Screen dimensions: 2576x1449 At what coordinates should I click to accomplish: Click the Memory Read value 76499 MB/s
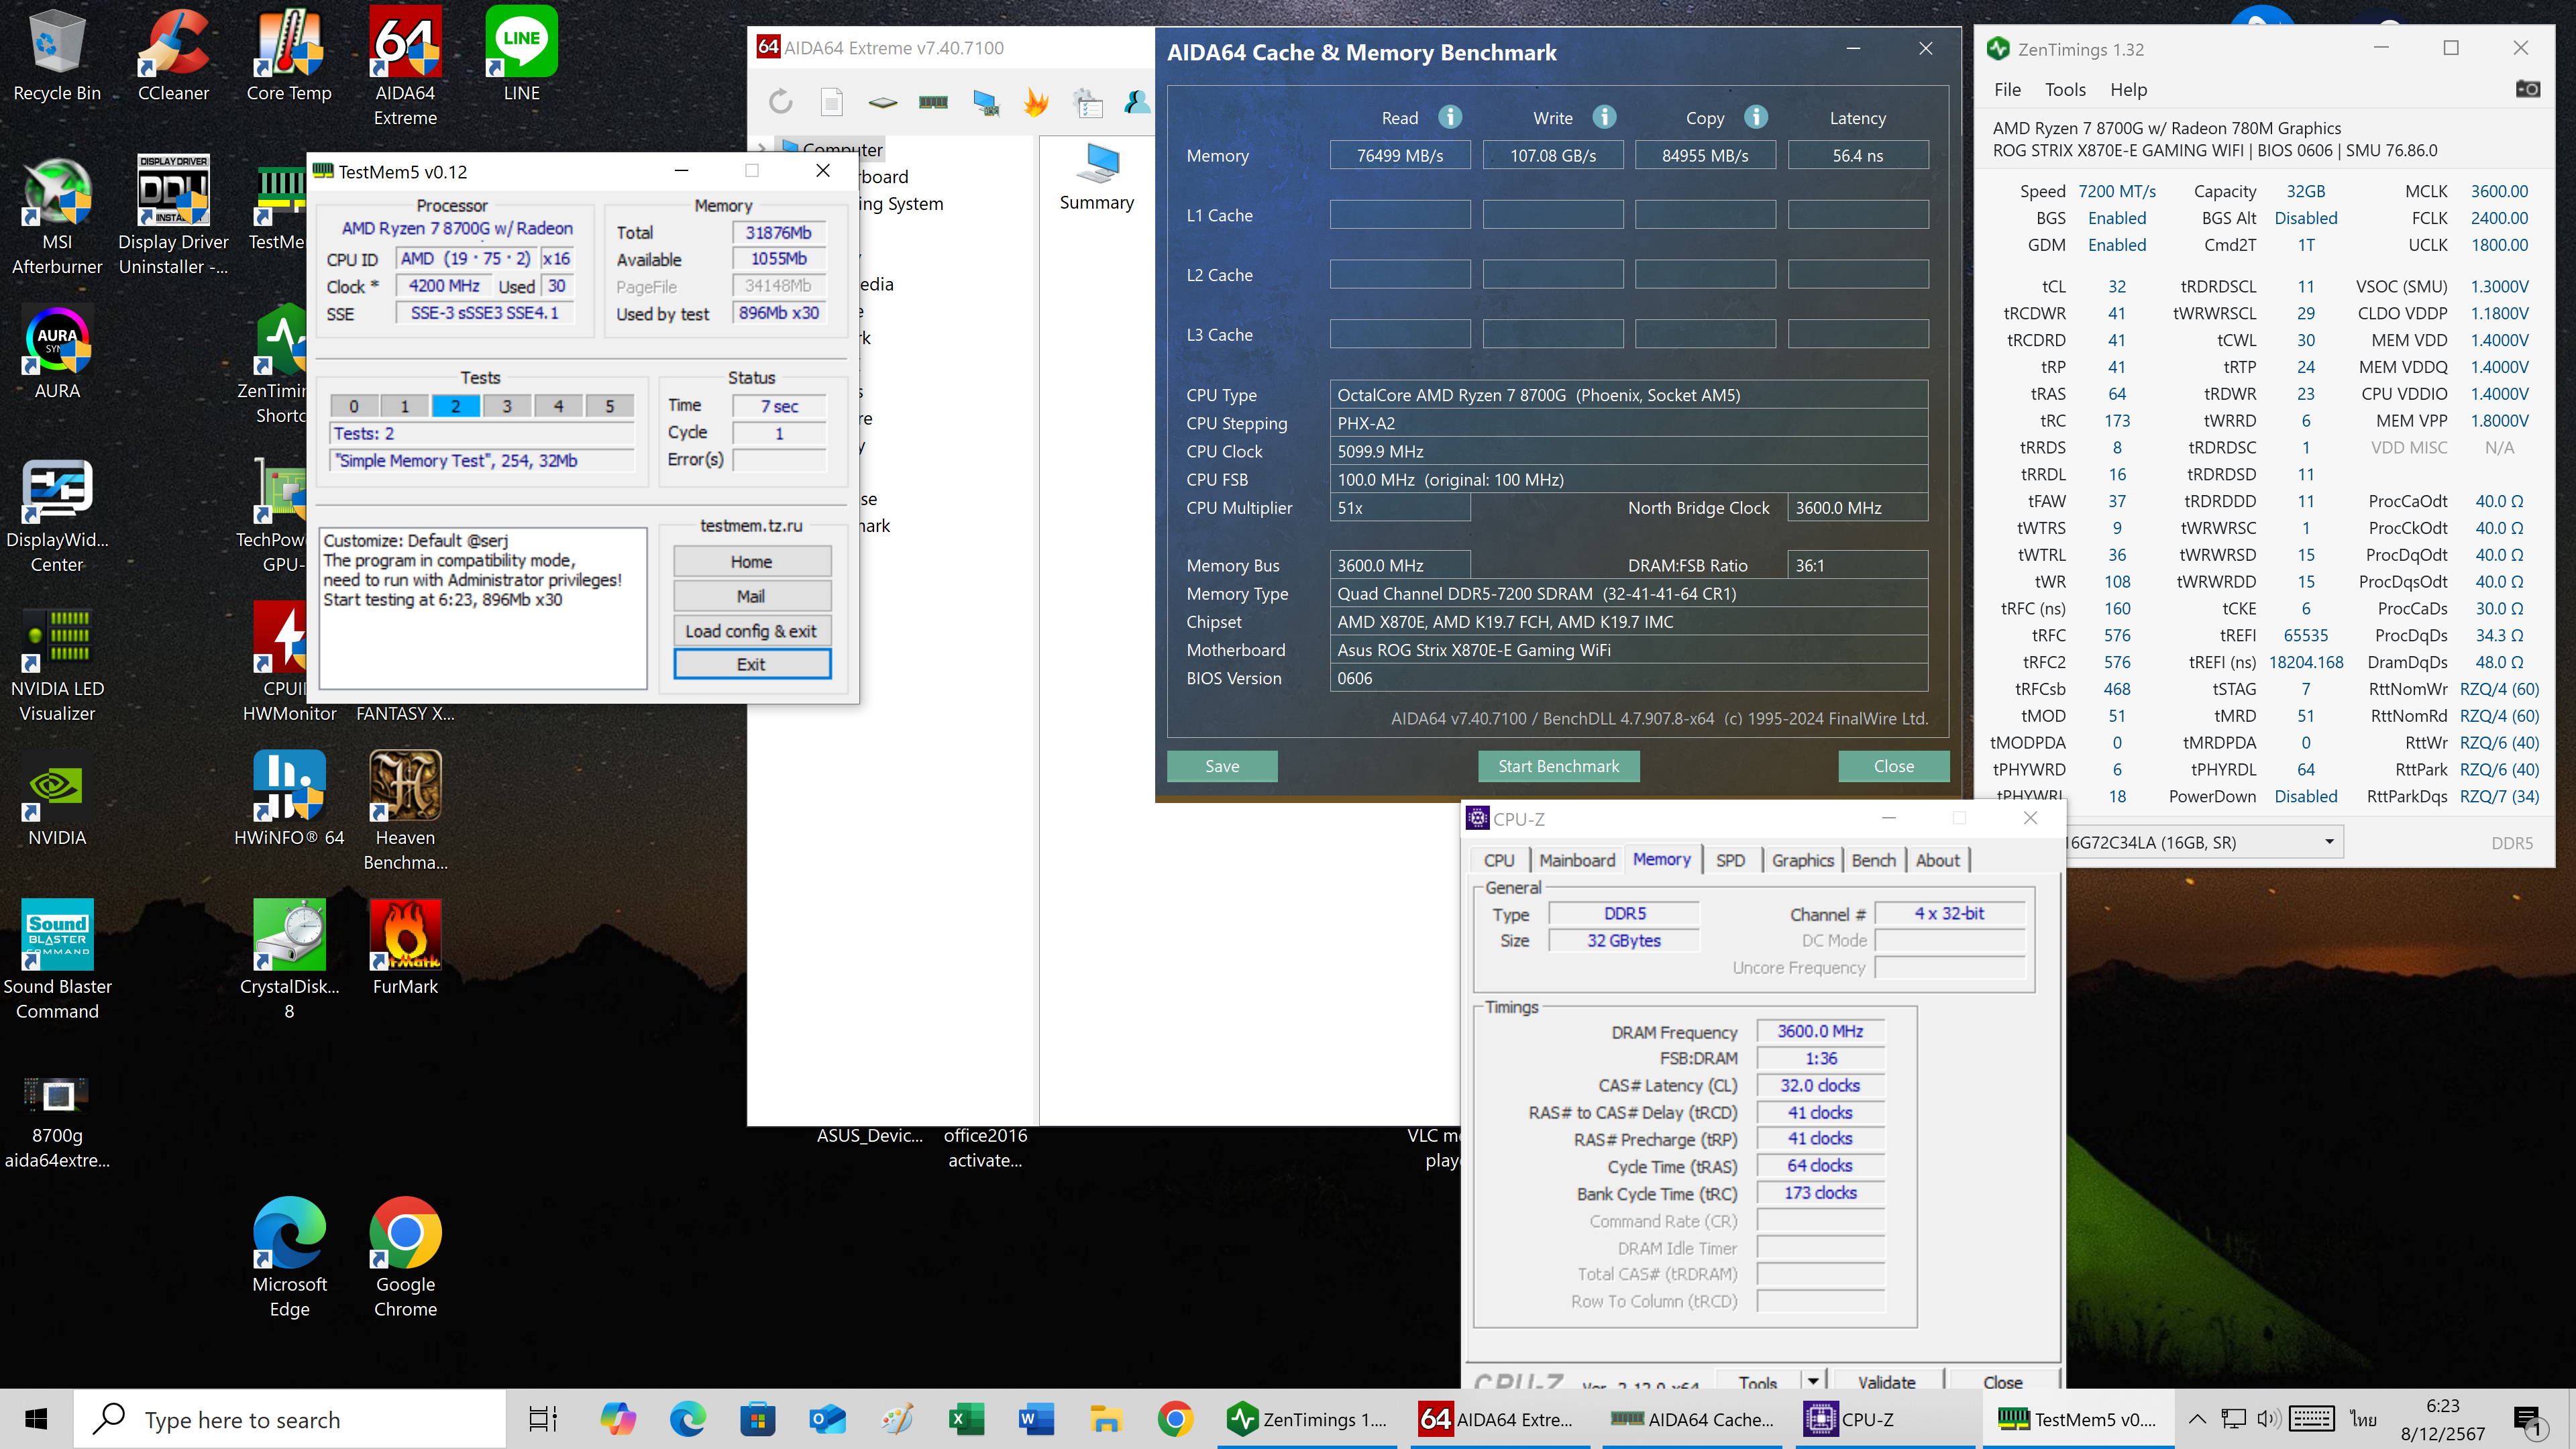(x=1399, y=155)
